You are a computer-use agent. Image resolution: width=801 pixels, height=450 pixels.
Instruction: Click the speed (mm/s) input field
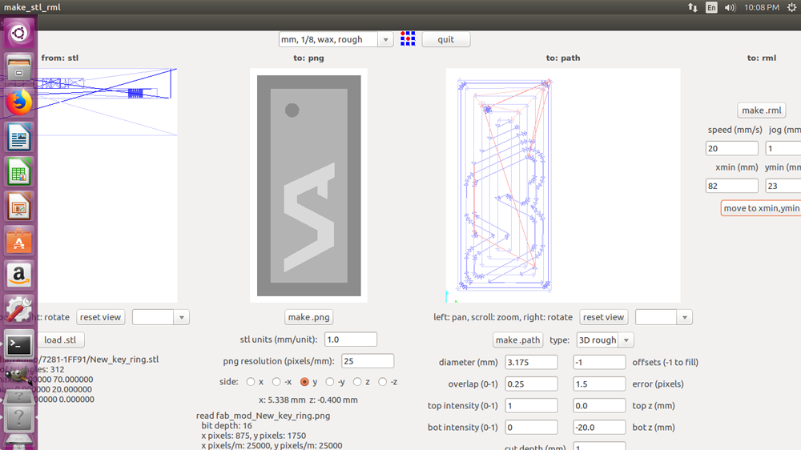point(732,149)
